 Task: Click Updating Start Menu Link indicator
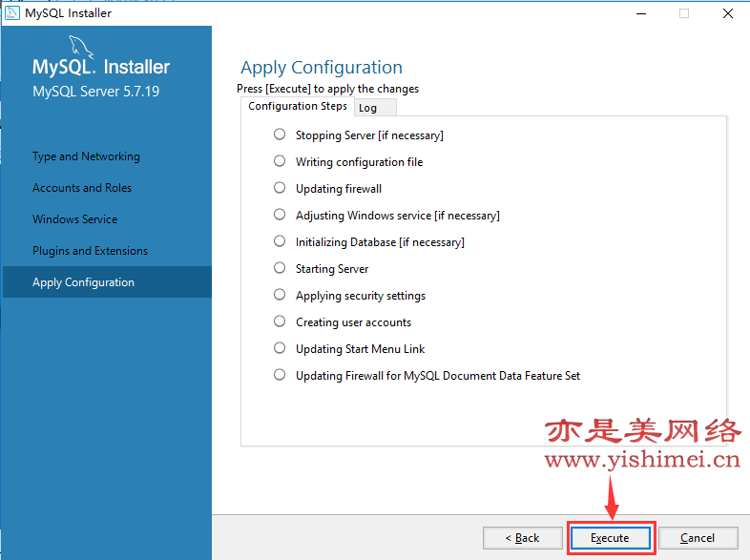(280, 348)
